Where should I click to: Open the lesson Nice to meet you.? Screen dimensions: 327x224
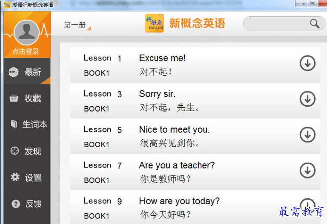[x=174, y=130]
